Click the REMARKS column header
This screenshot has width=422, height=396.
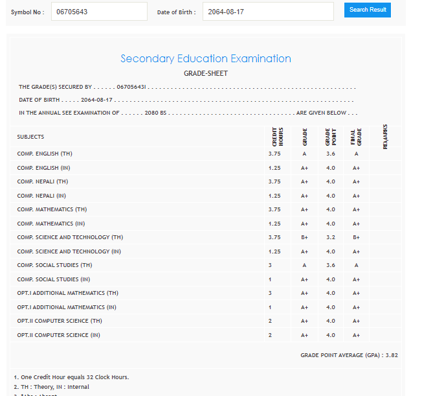pyautogui.click(x=385, y=137)
